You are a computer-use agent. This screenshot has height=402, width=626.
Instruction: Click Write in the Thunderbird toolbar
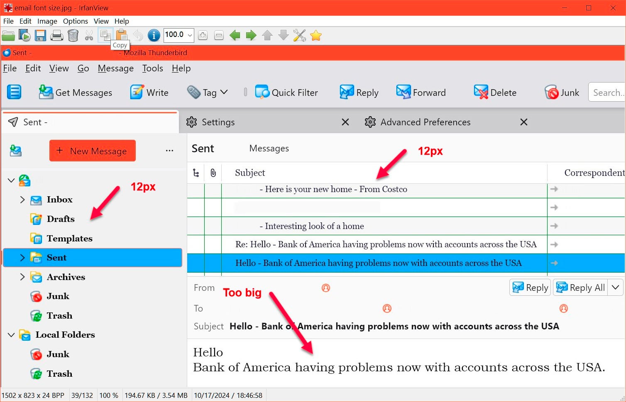click(x=149, y=93)
